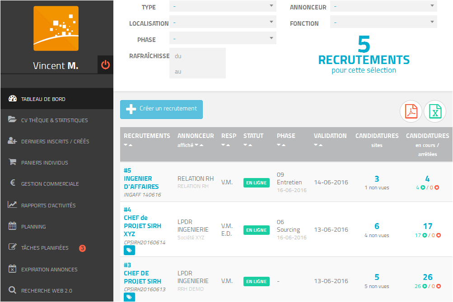Viewport: 453px width, 302px height.
Task: Click the Expiration annonces calendar icon
Action: click(x=12, y=269)
